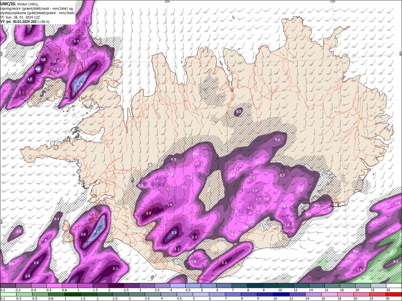Click the 1.8 precipitation value on the map
The height and width of the screenshot is (301, 402).
[x=44, y=240]
